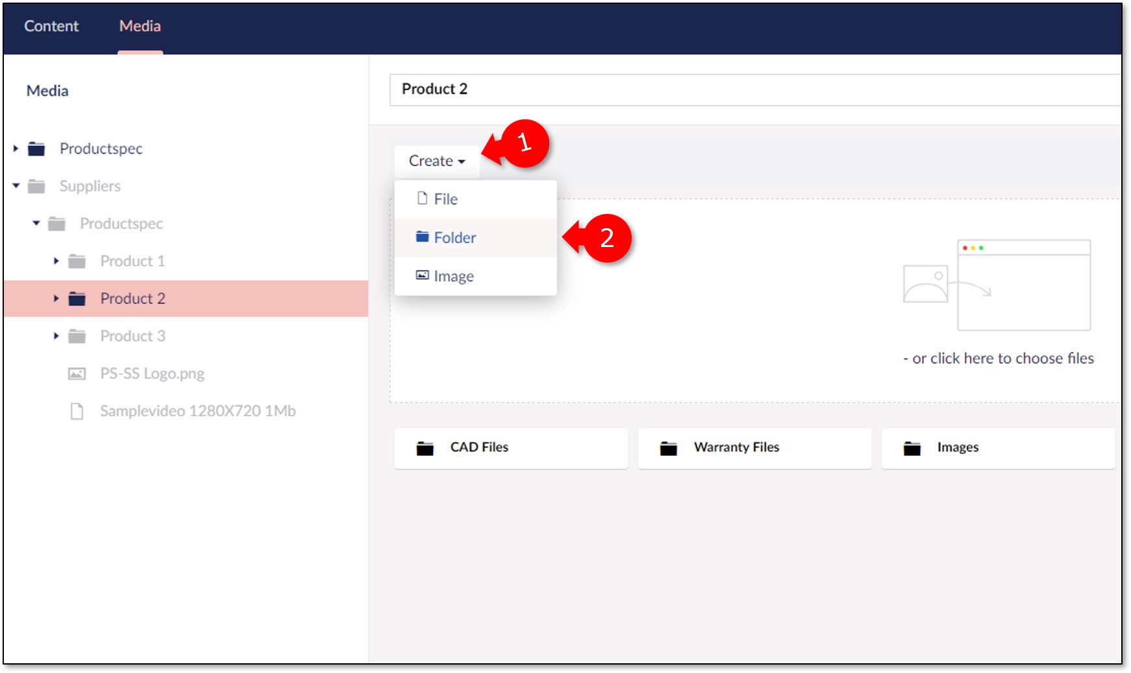Click the blue Folder icon in menu
The image size is (1131, 673).
pos(423,237)
